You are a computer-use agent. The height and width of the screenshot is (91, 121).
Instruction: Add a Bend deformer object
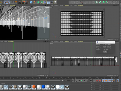tap(45, 2)
